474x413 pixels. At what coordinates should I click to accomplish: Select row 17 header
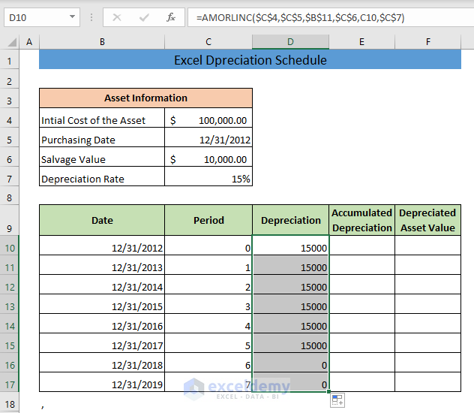coord(9,384)
